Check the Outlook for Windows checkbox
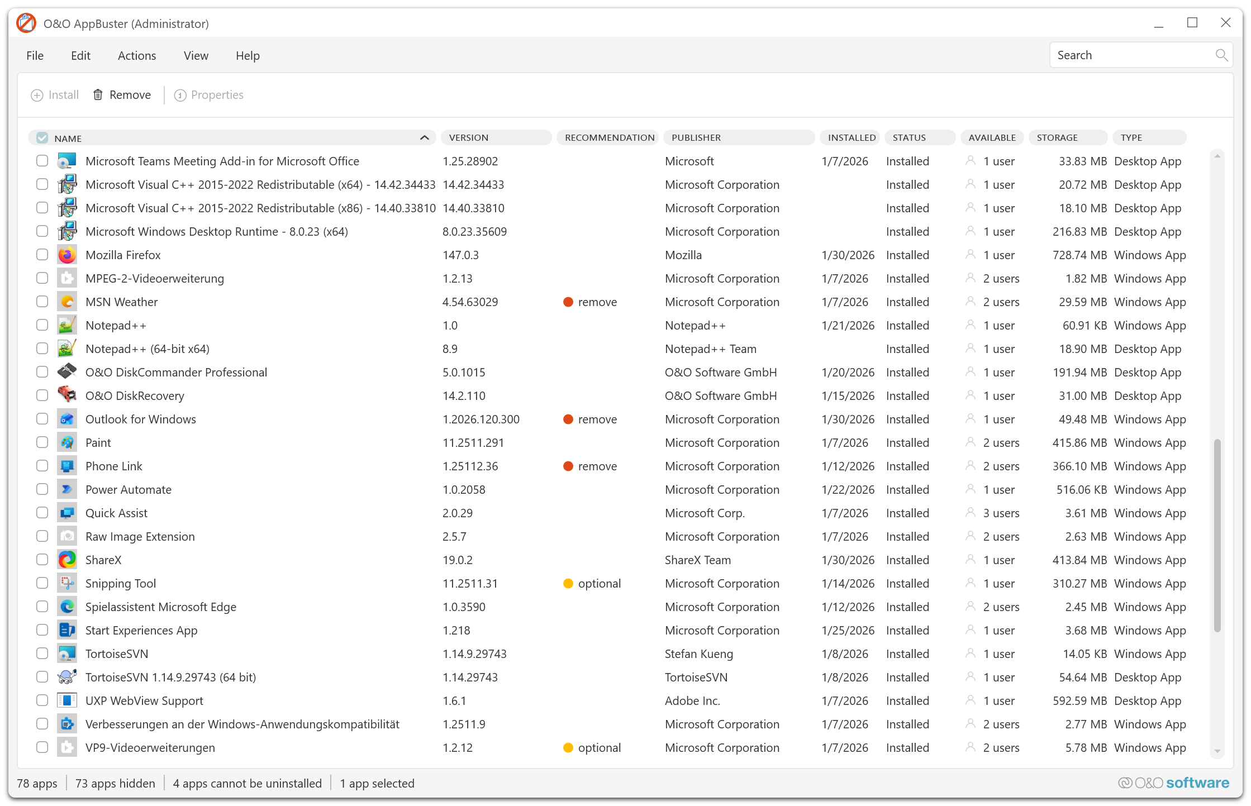1251x806 pixels. point(42,419)
